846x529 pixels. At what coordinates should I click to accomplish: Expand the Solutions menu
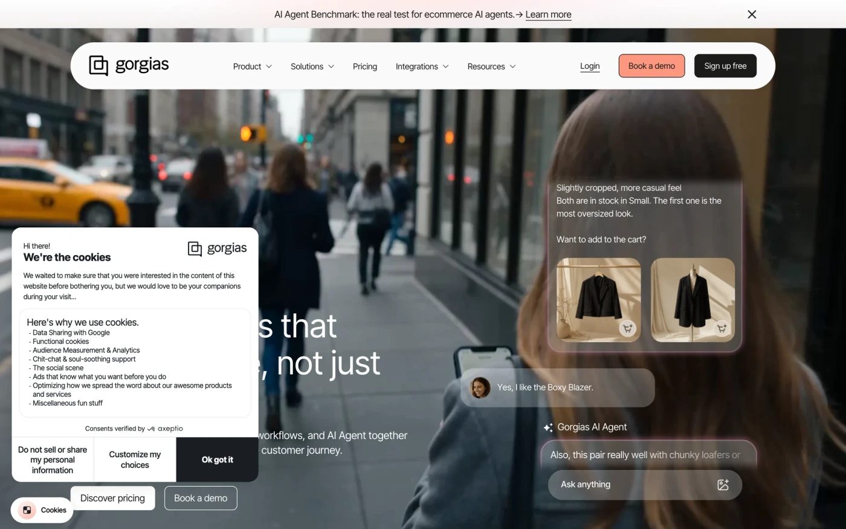coord(312,67)
